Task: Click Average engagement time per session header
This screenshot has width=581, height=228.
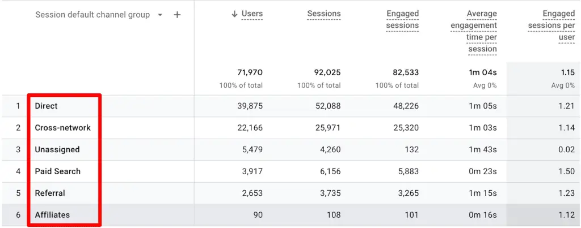Action: click(x=474, y=31)
